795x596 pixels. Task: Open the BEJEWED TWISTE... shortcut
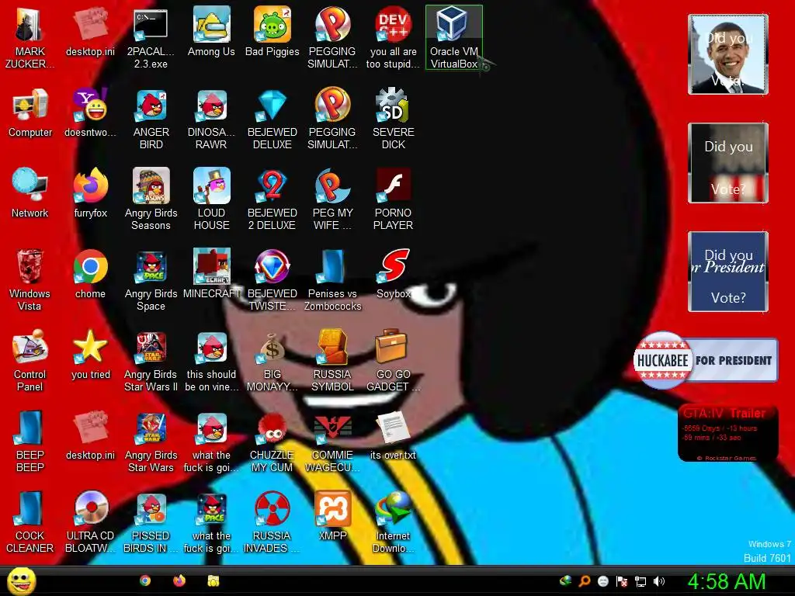(273, 279)
